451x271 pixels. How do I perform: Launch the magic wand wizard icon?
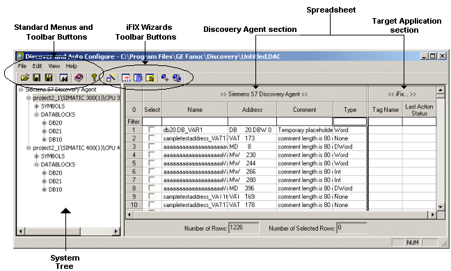click(111, 78)
